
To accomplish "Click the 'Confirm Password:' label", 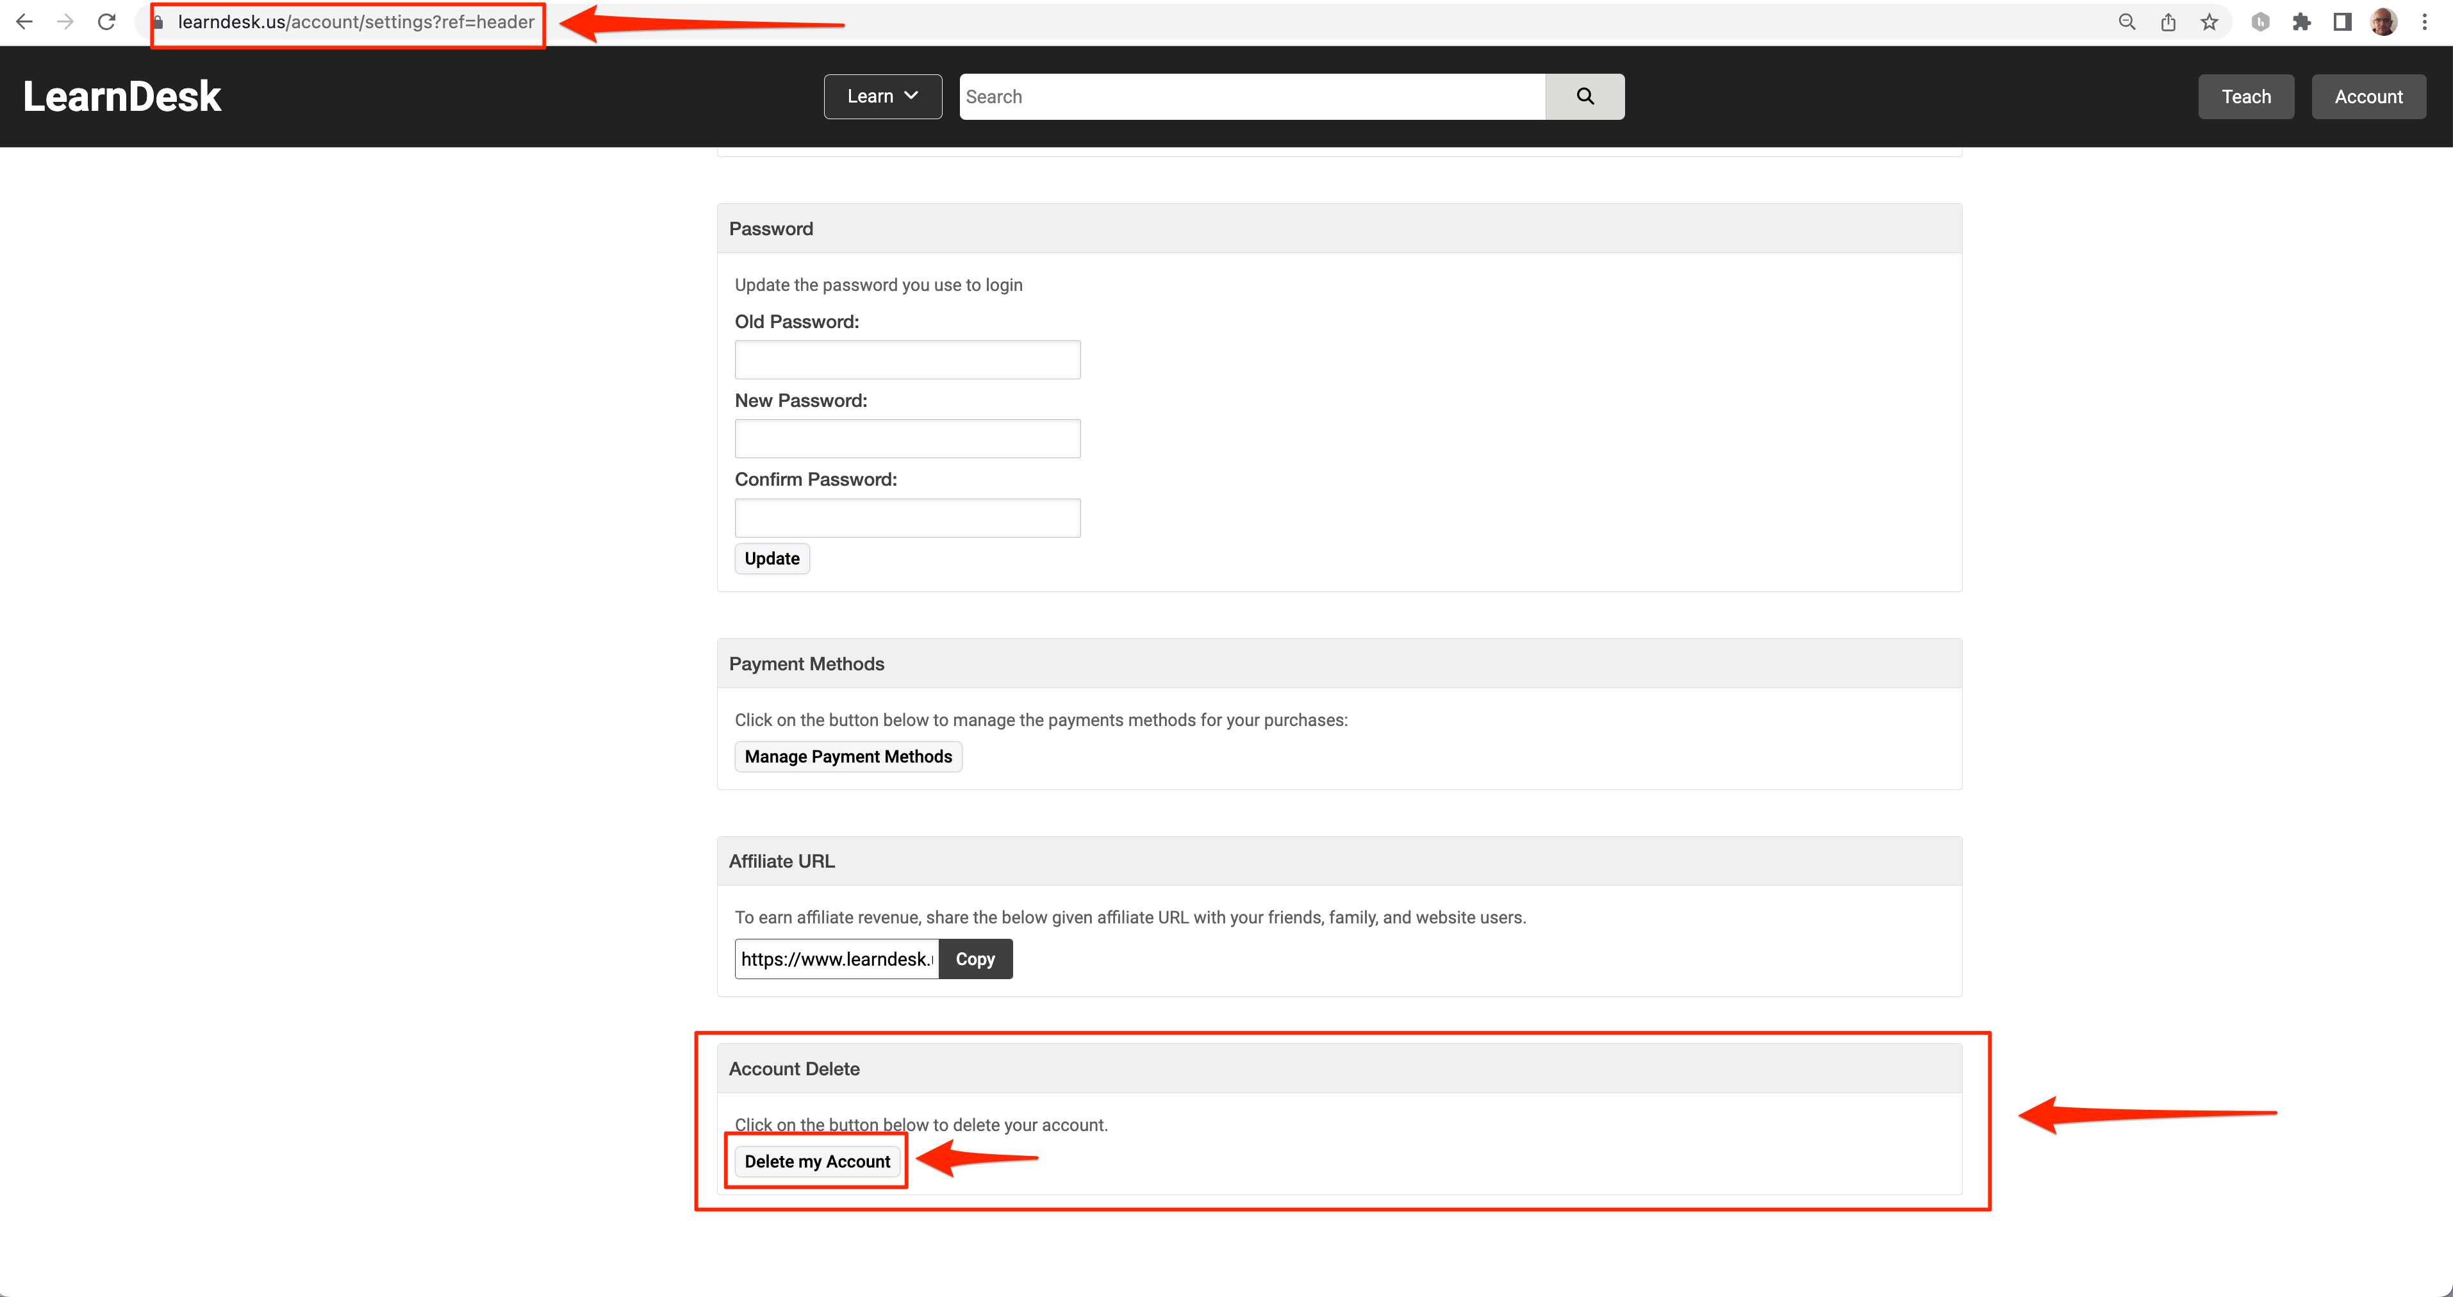I will (x=816, y=479).
